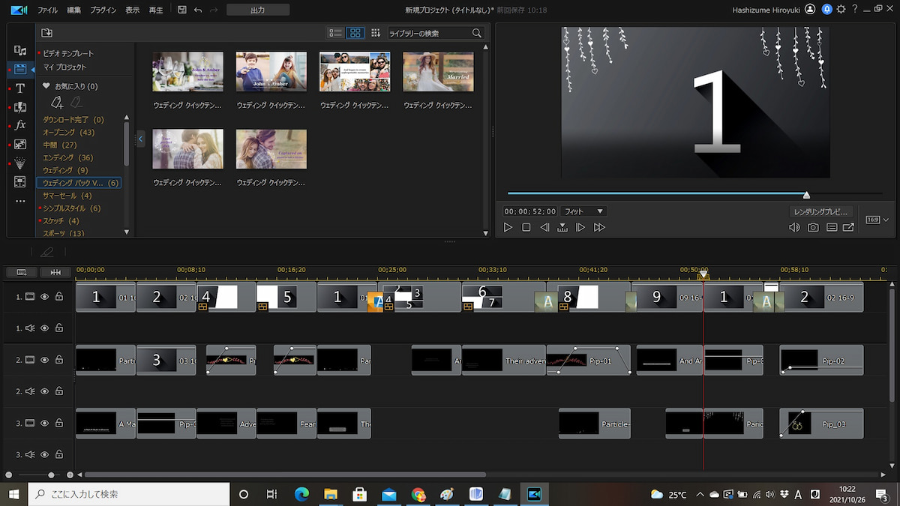The width and height of the screenshot is (900, 506).
Task: Zoom out timeline with minus icon
Action: coord(8,475)
